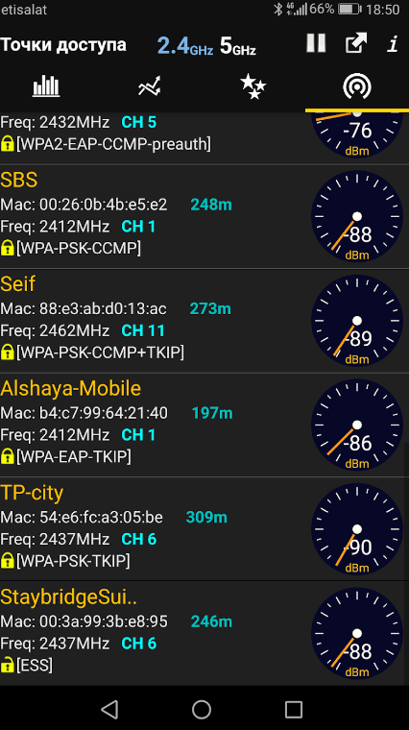Tap the Android home circle button
Screen dimensions: 409x730
(x=202, y=710)
